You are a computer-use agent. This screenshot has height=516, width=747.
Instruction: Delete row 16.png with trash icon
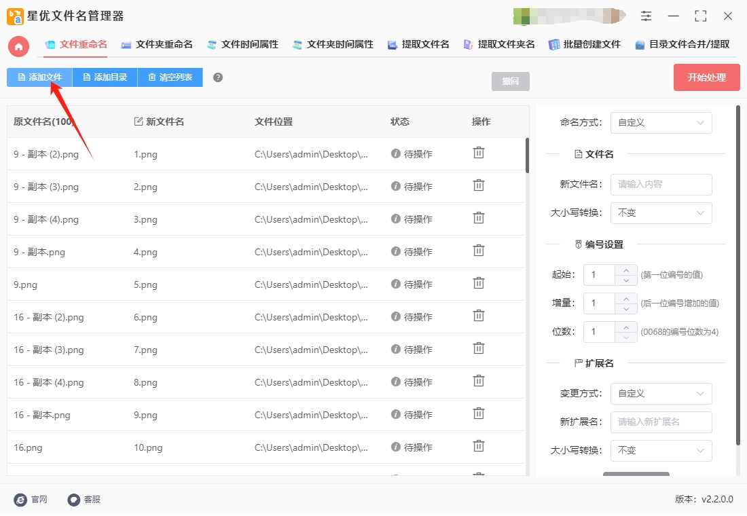coord(478,447)
